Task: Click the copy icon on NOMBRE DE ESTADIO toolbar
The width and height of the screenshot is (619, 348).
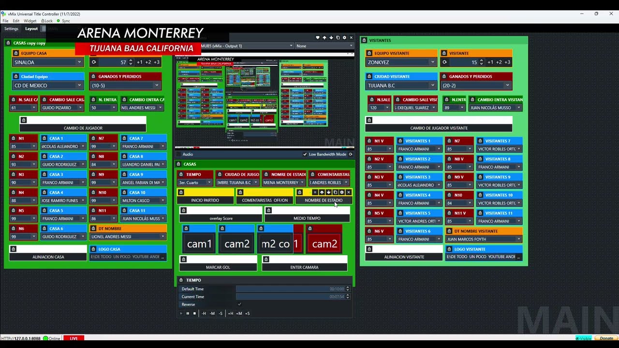Action: point(335,192)
